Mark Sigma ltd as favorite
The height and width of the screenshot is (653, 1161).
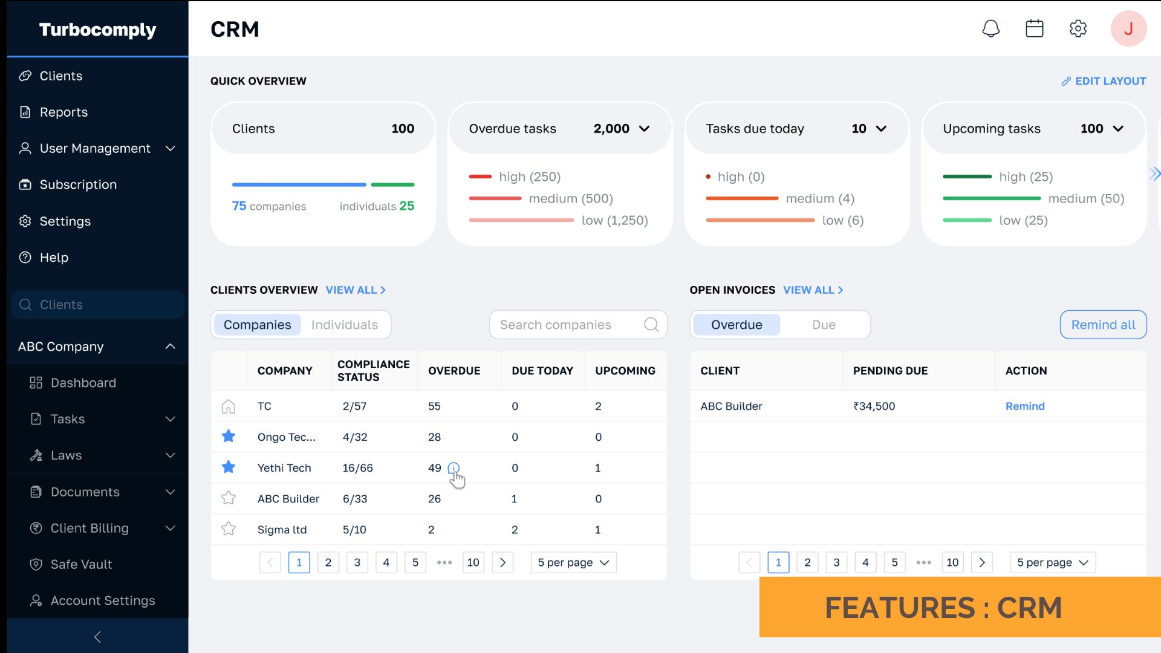[228, 528]
